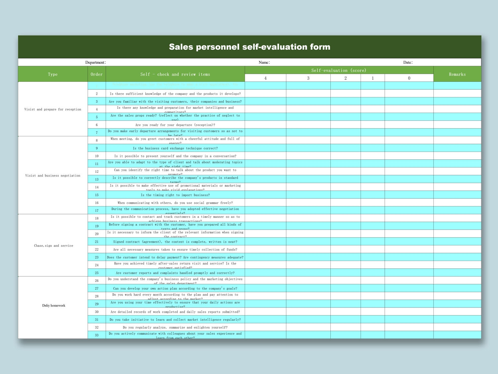498x374 pixels.
Task: Select the Visist and business negotiation cell
Action: point(52,176)
